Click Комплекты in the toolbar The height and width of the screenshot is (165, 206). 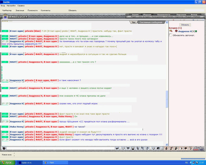point(45,10)
